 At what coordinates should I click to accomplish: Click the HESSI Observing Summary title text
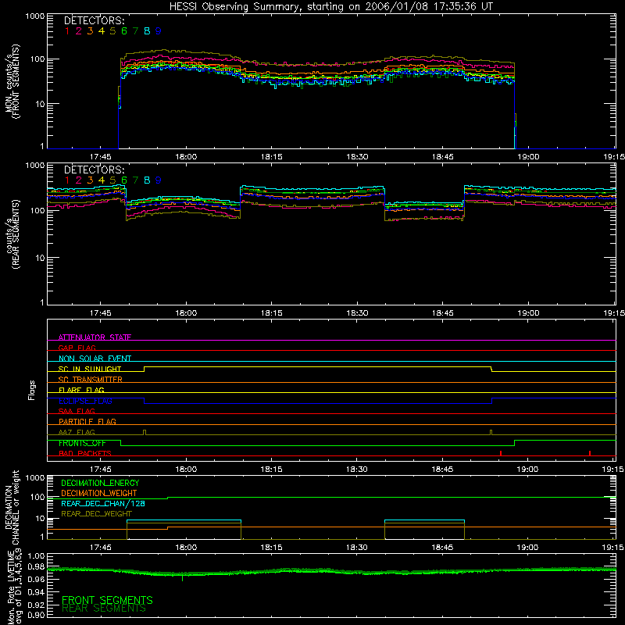click(331, 7)
